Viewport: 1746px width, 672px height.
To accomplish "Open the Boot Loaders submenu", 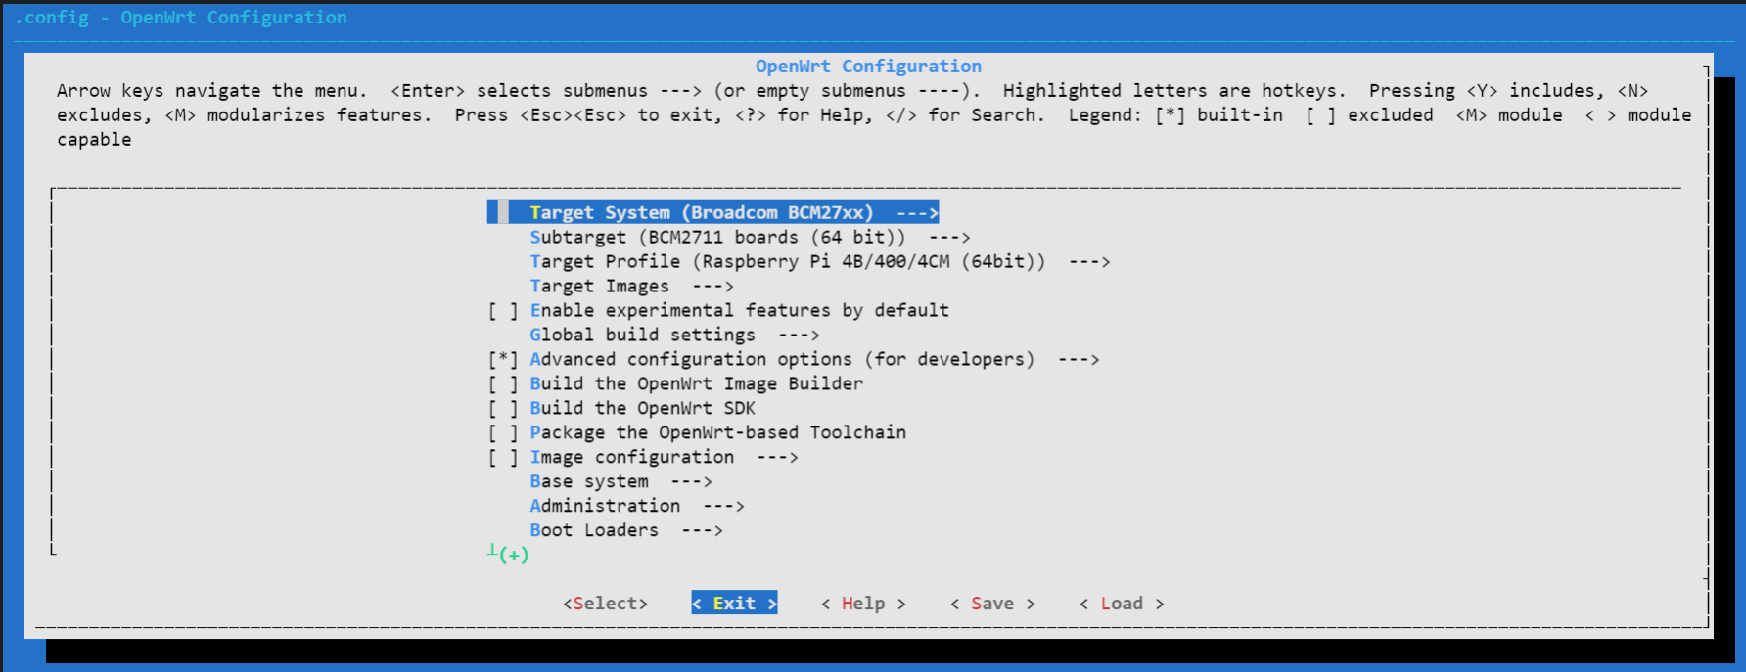I will click(x=626, y=530).
